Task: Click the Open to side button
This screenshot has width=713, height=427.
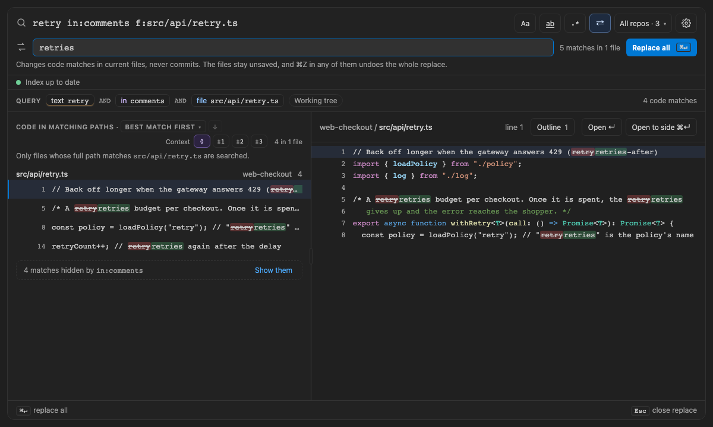Action: click(661, 127)
